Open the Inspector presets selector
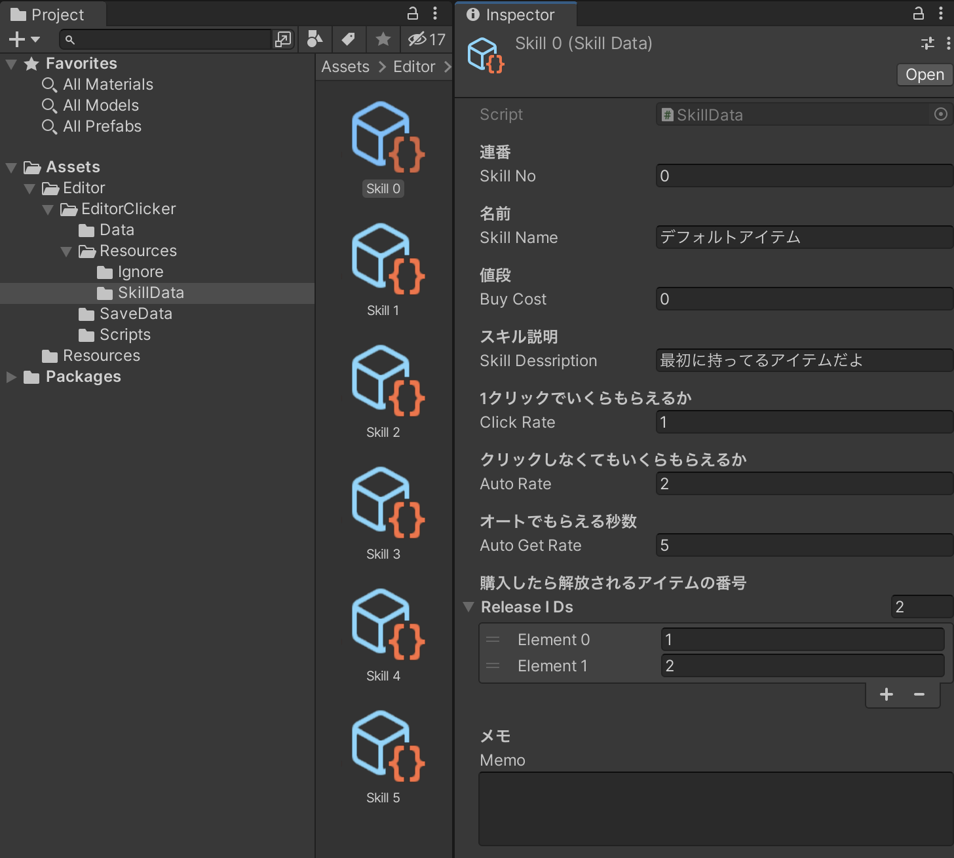954x858 pixels. tap(926, 43)
